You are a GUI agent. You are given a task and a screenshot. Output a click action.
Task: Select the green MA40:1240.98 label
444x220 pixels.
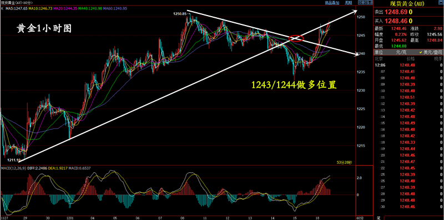(x=90, y=9)
